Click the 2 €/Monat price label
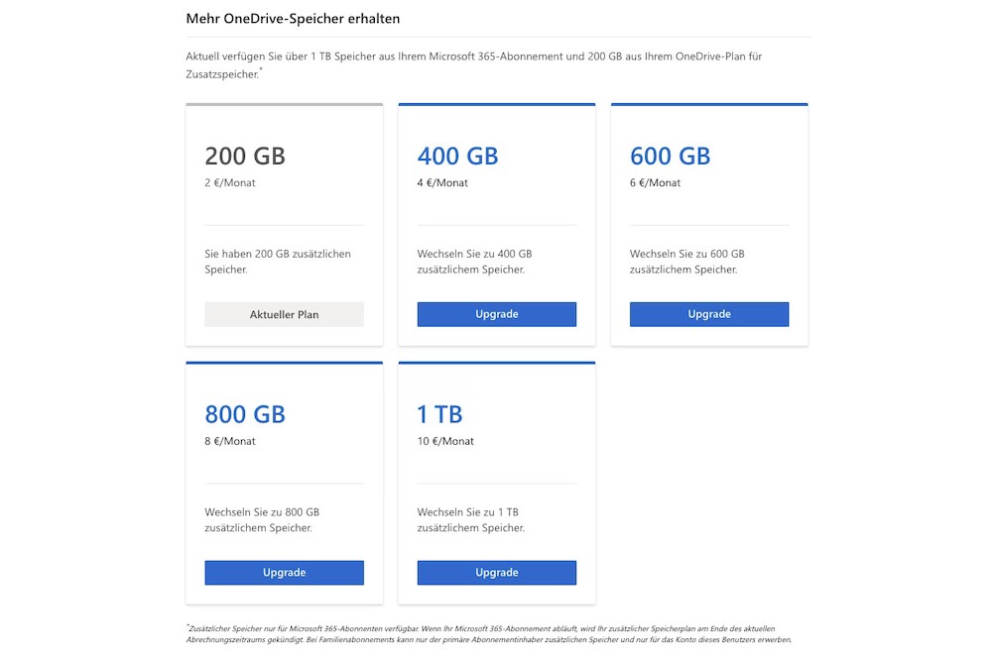The height and width of the screenshot is (659, 995). coord(230,183)
